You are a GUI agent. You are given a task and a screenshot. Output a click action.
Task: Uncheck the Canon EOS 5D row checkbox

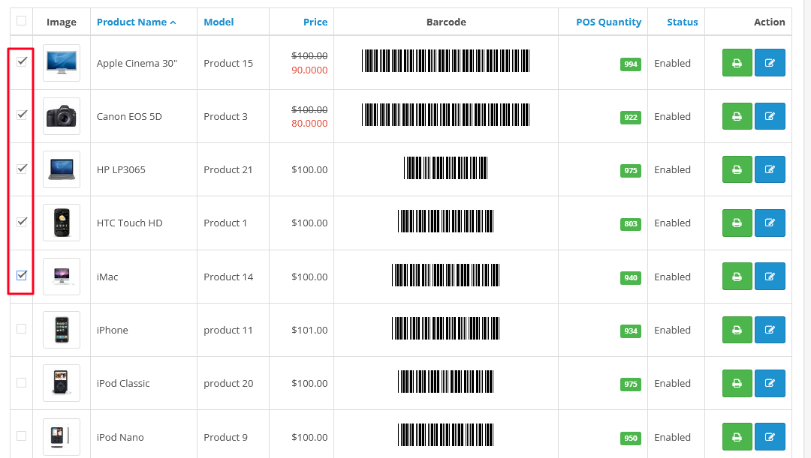(x=21, y=115)
